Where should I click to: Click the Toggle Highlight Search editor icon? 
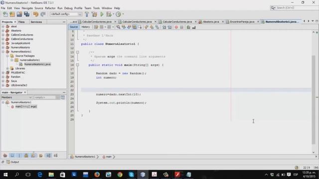135,27
